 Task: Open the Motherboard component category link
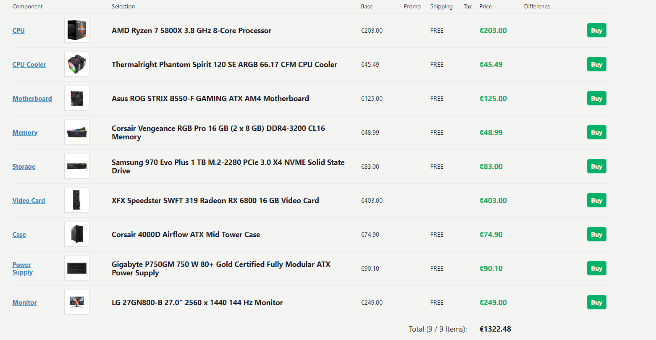click(x=32, y=98)
